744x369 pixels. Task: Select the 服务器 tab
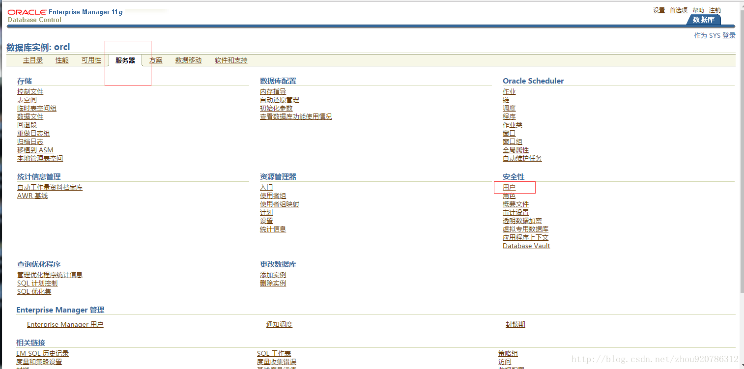(x=125, y=60)
